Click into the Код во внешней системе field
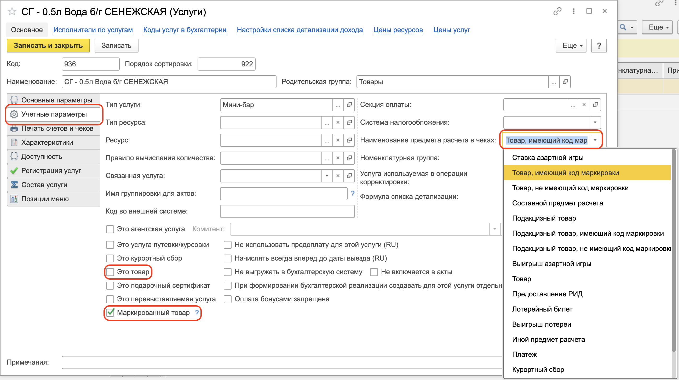 pyautogui.click(x=287, y=211)
